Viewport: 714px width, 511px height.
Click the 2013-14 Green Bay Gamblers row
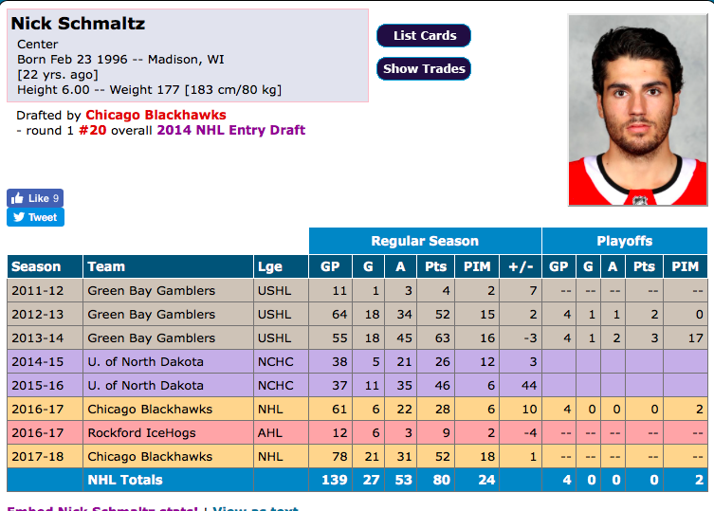point(357,338)
